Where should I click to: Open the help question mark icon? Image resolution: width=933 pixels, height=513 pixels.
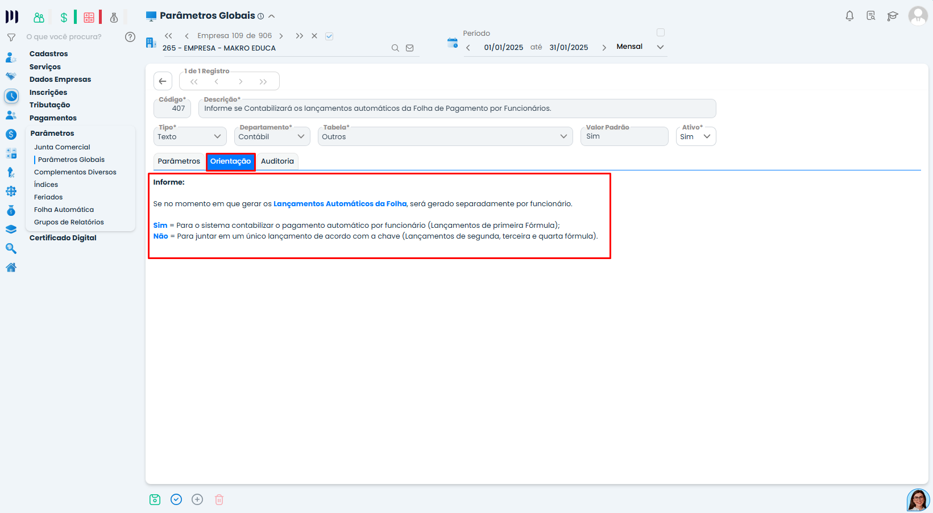(x=130, y=37)
